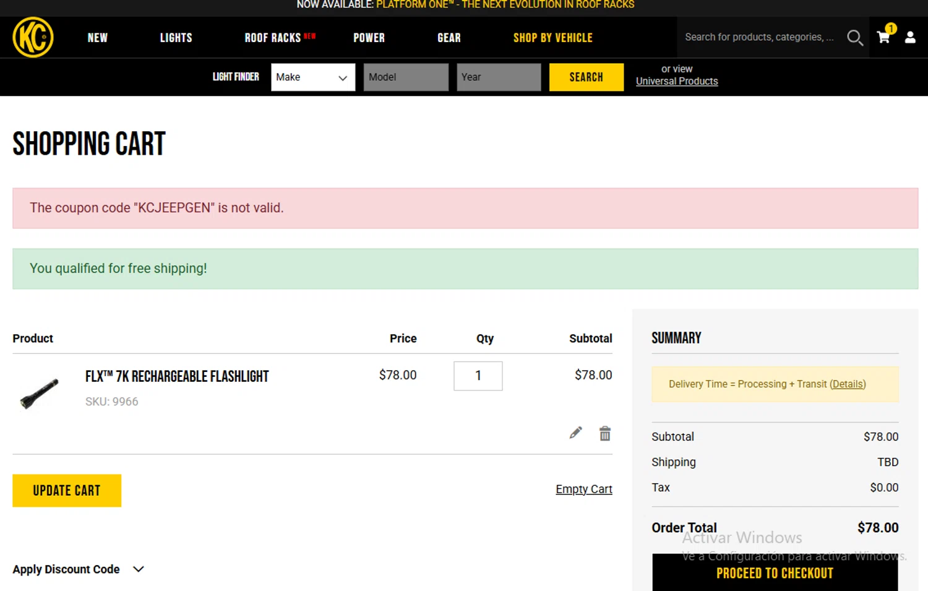The height and width of the screenshot is (591, 928).
Task: Open the shopping cart icon in header
Action: click(884, 37)
